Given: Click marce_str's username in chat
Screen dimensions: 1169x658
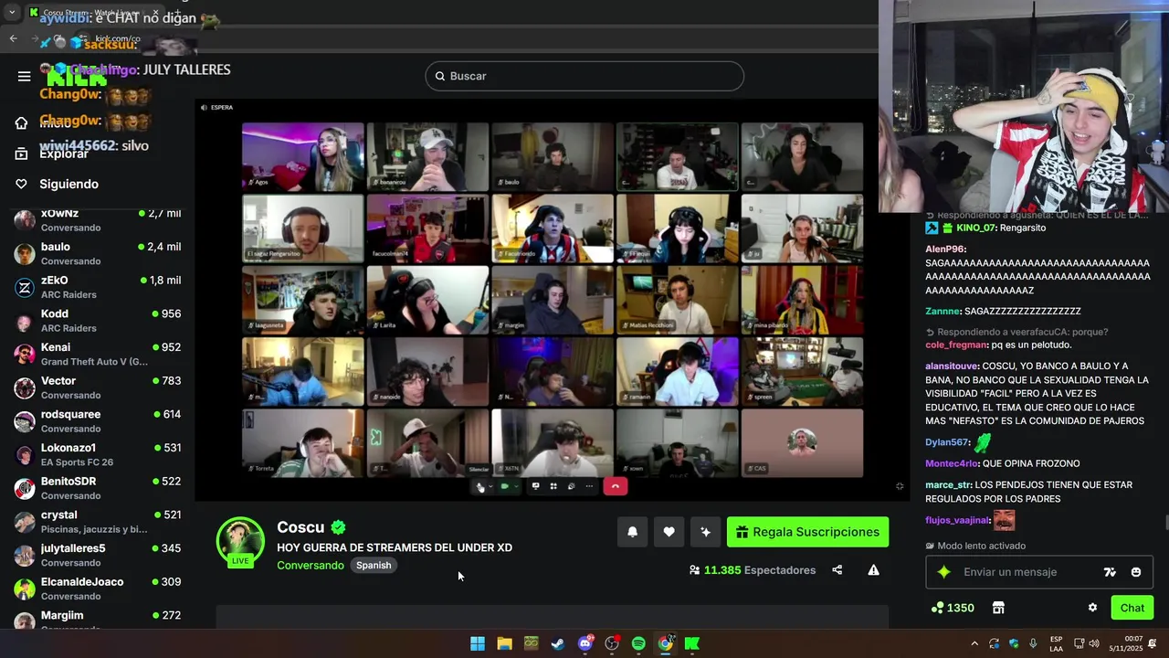Looking at the screenshot, I should [948, 485].
